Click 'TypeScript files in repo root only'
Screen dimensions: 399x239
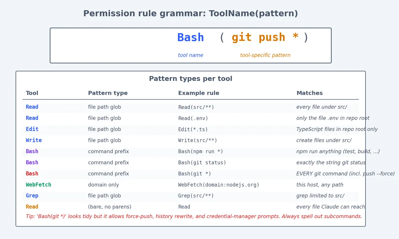point(337,129)
